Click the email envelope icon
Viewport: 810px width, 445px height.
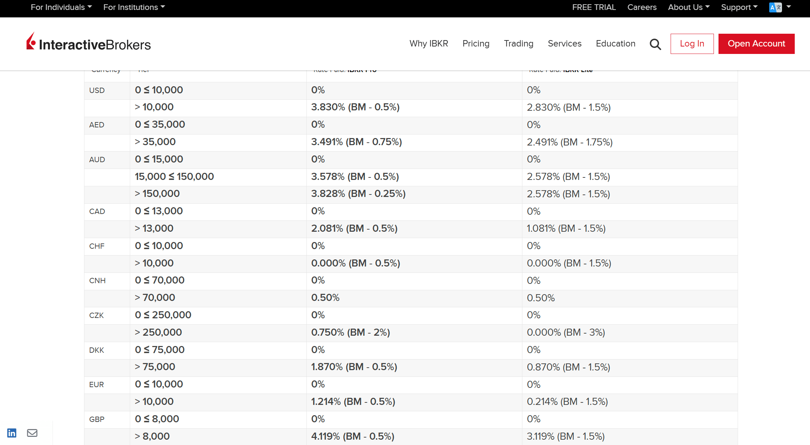(32, 433)
